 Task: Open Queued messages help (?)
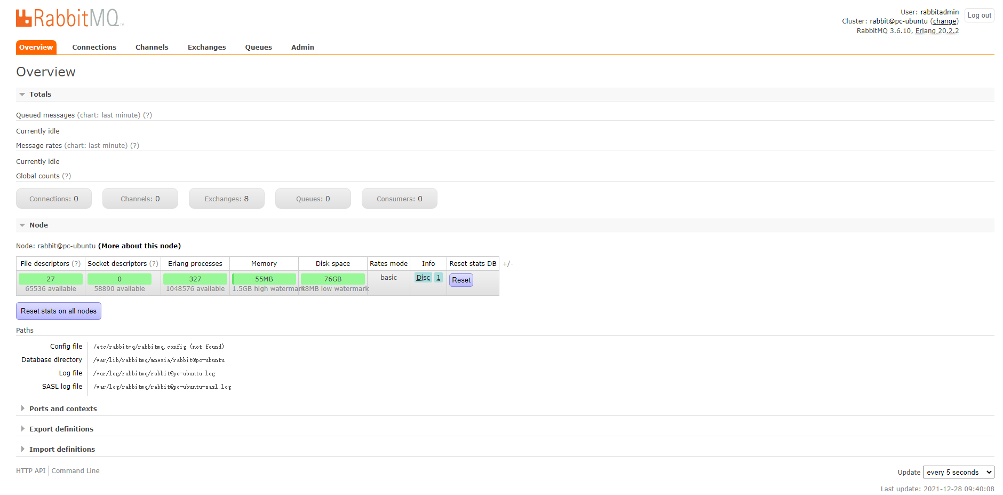pos(147,115)
